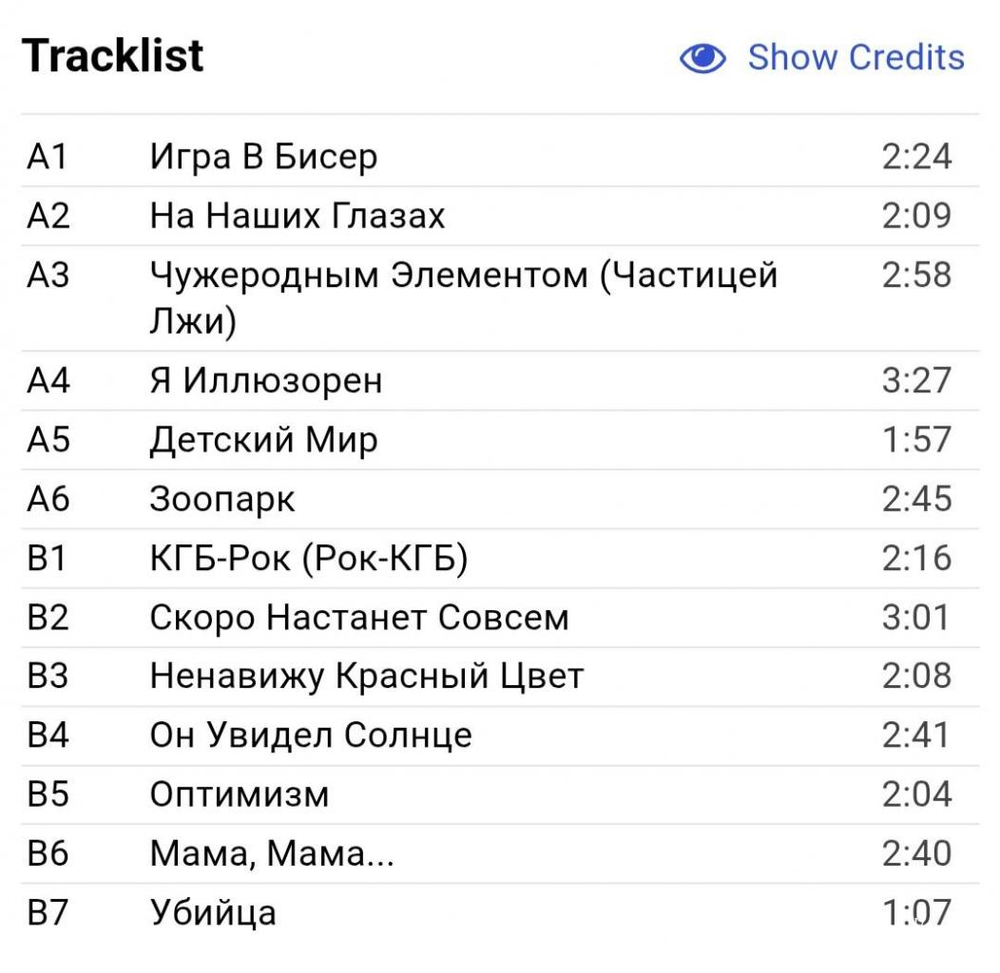
Task: Click track B6 Мама, Мама...
Action: pyautogui.click(x=500, y=853)
